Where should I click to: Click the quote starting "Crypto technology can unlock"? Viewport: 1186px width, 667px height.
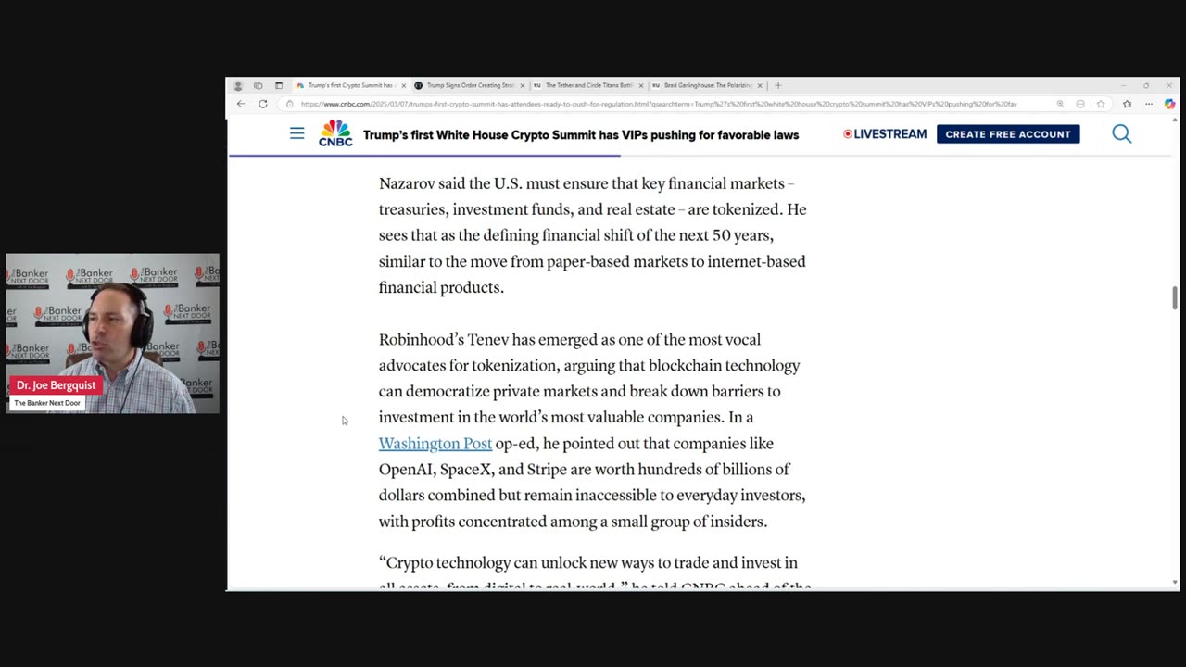(x=595, y=574)
